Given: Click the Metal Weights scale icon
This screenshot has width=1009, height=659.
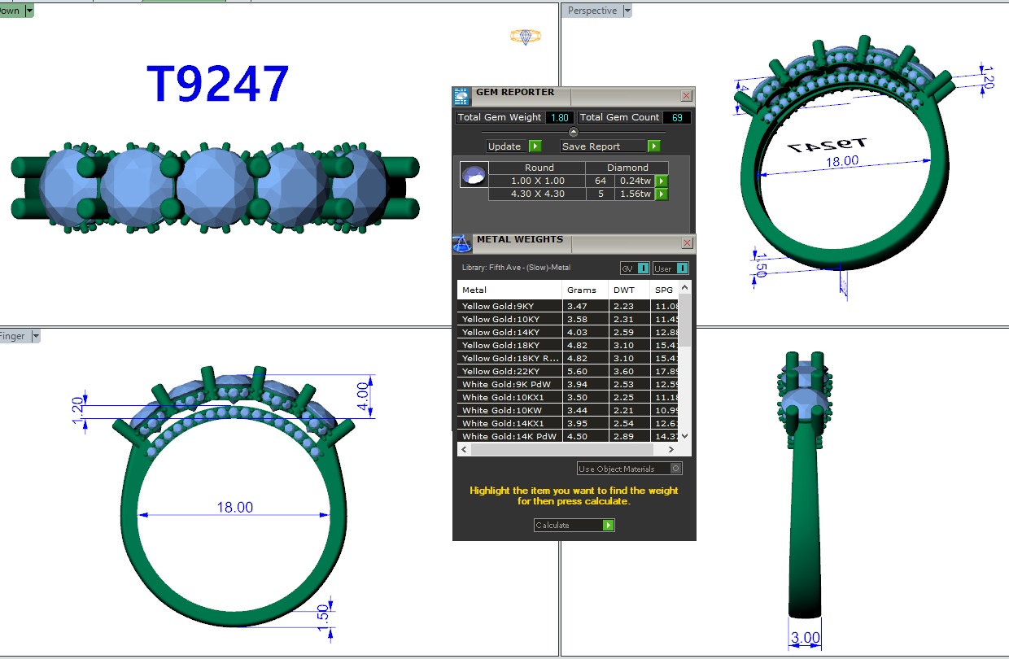Looking at the screenshot, I should pyautogui.click(x=461, y=243).
